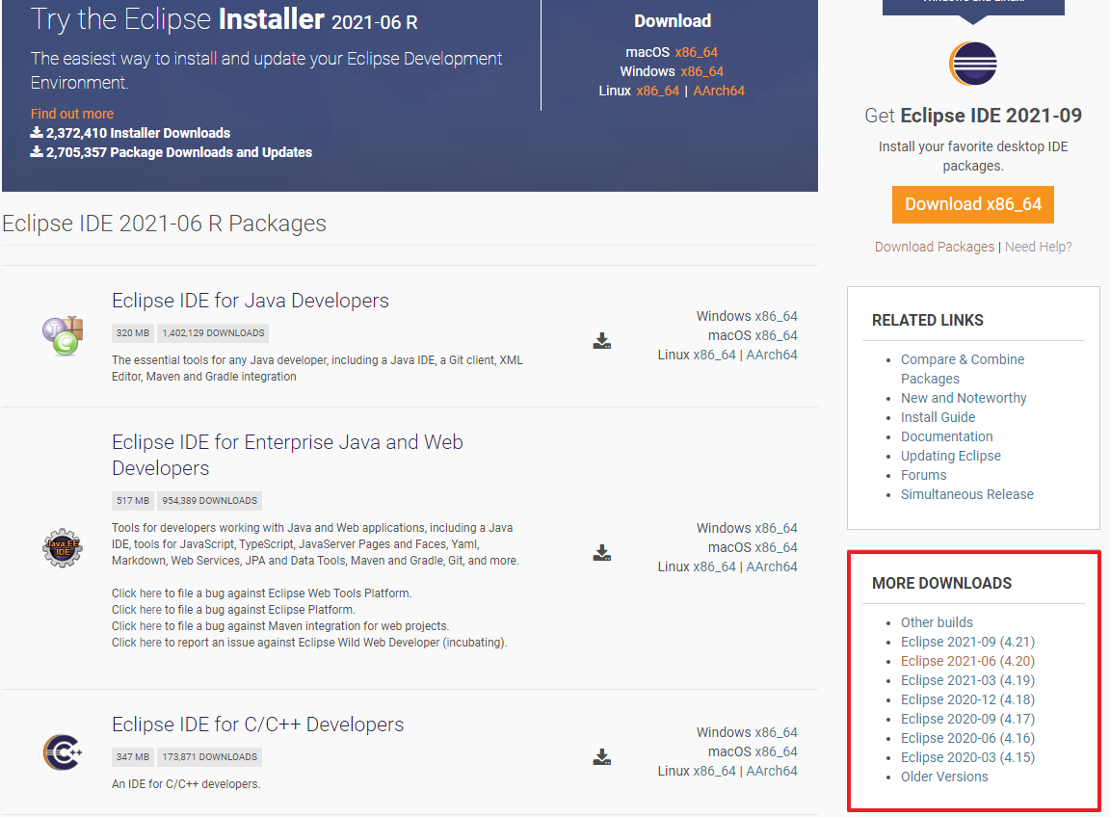Select Linux AArch64 for Enterprise Java package
The image size is (1110, 817).
click(772, 567)
